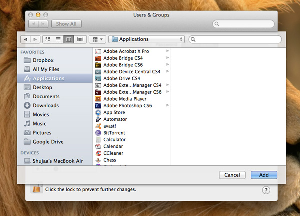Image resolution: width=300 pixels, height=216 pixels.
Task: Switch to icon view
Action: (x=48, y=39)
